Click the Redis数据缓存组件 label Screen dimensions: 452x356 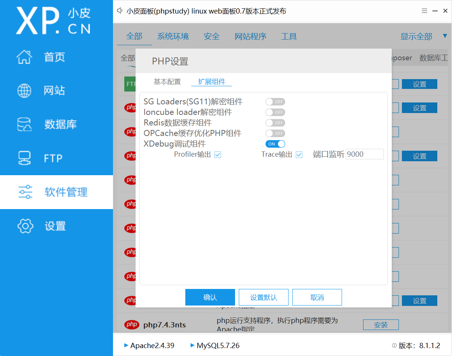click(x=178, y=123)
